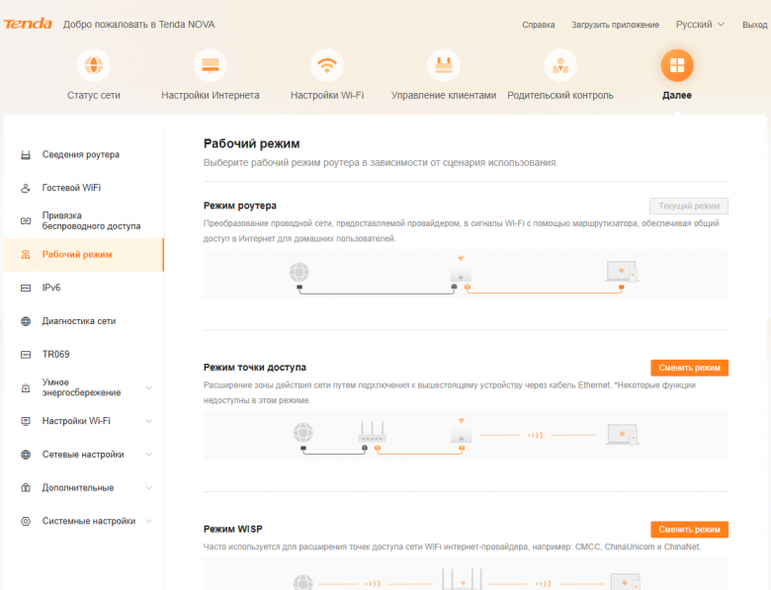The width and height of the screenshot is (771, 590).
Task: Click the disabled Текущий режим button
Action: 689,206
